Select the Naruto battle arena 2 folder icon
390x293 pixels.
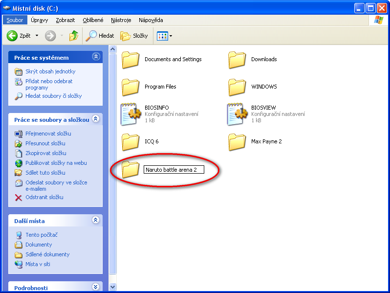click(130, 169)
